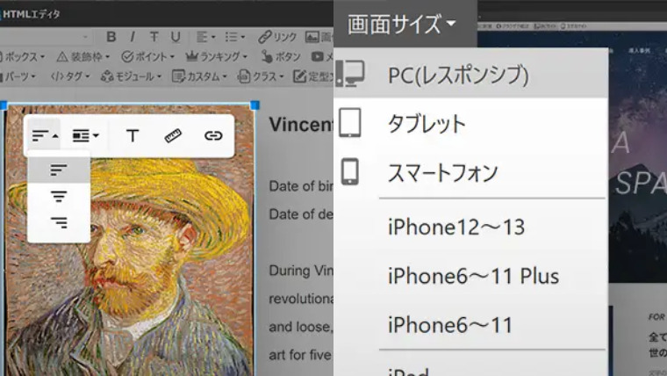Choose the right align option in the alignment popup
The height and width of the screenshot is (376, 667).
(x=59, y=222)
